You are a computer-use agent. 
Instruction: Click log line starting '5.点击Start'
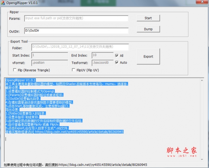pyautogui.click(x=38, y=106)
